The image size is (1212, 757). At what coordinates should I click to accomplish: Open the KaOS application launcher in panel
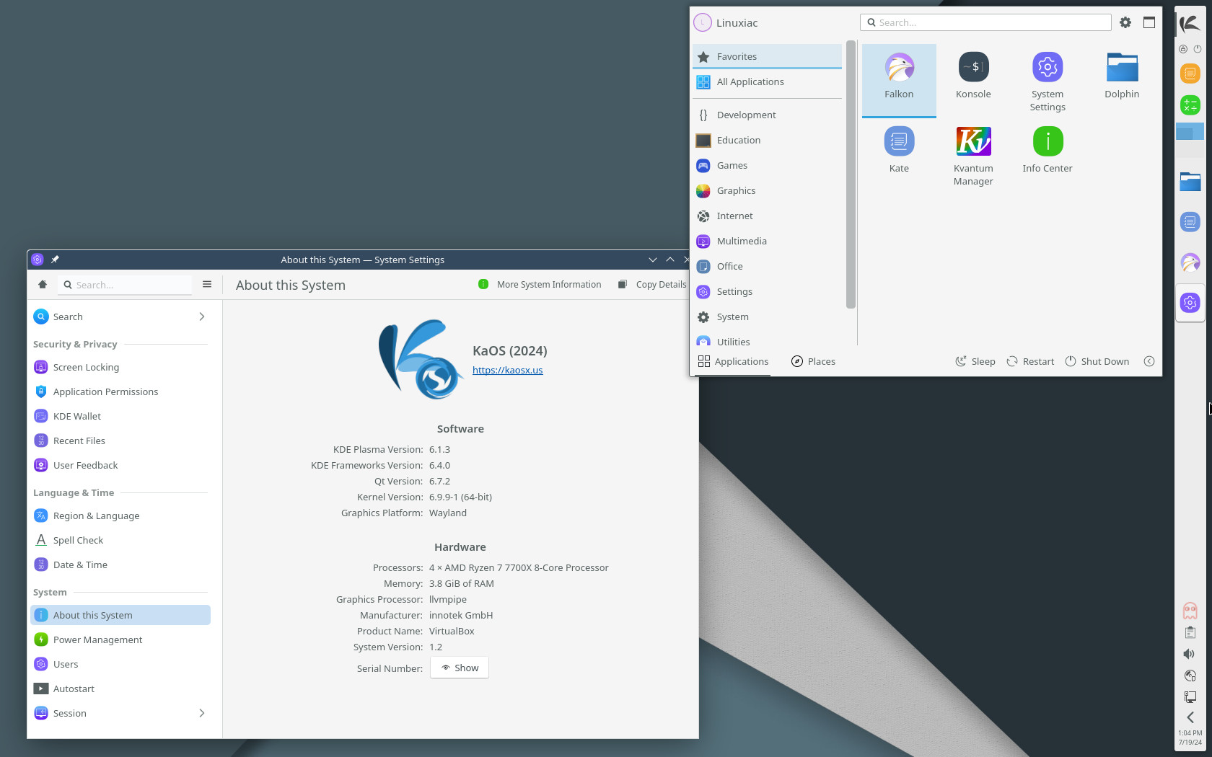coord(1190,23)
